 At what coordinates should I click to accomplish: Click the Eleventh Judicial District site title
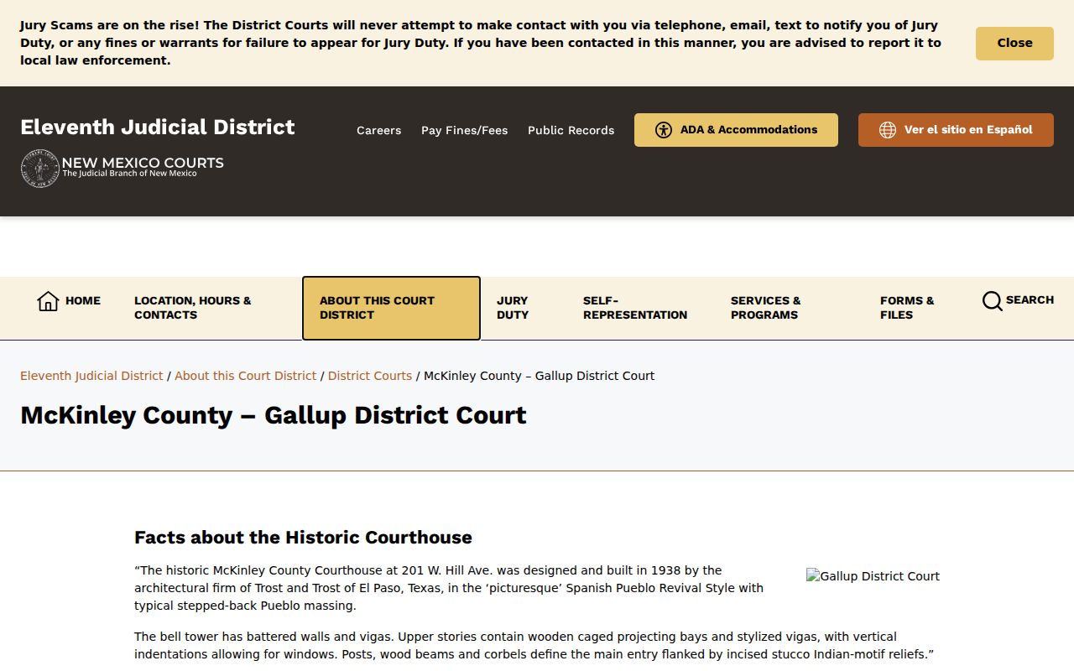coord(158,127)
